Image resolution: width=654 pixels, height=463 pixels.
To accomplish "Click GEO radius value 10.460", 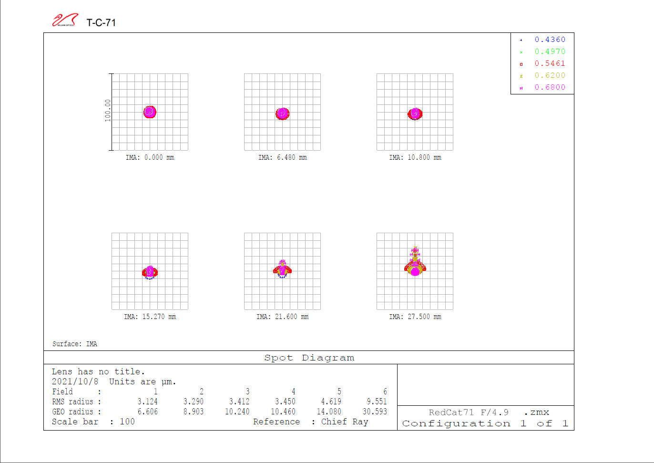I will [x=283, y=412].
